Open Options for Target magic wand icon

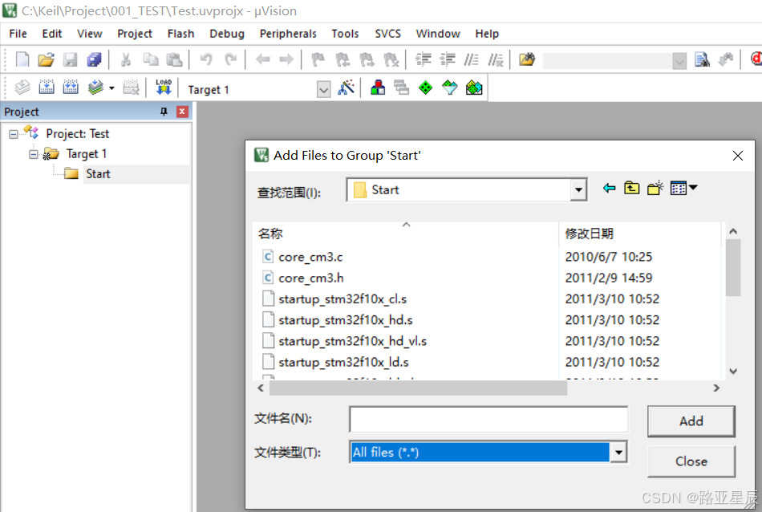(346, 87)
